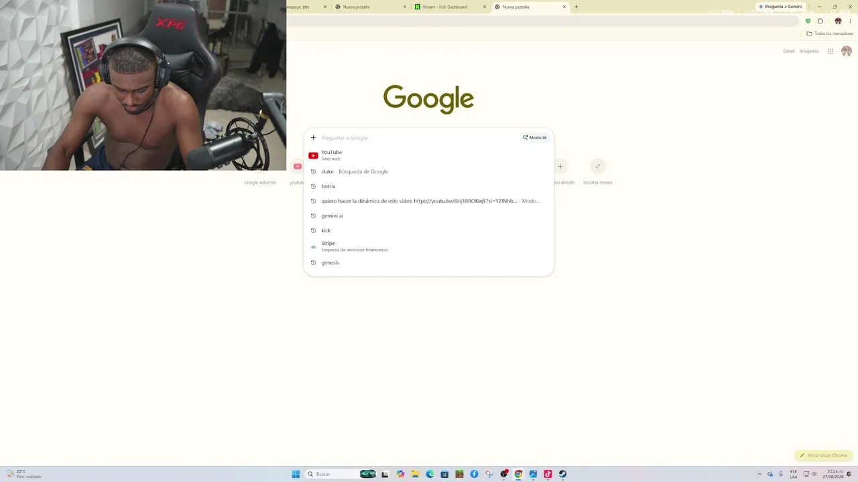
Task: Open Steam from the taskbar
Action: coord(562,474)
